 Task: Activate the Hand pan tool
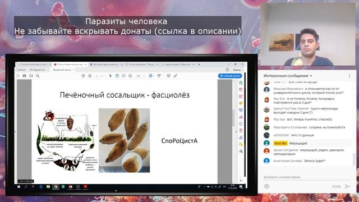117,76
